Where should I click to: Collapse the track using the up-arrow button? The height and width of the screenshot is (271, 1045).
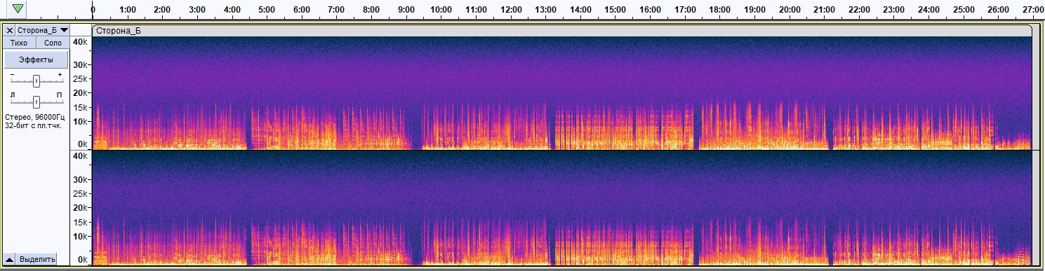coord(10,259)
